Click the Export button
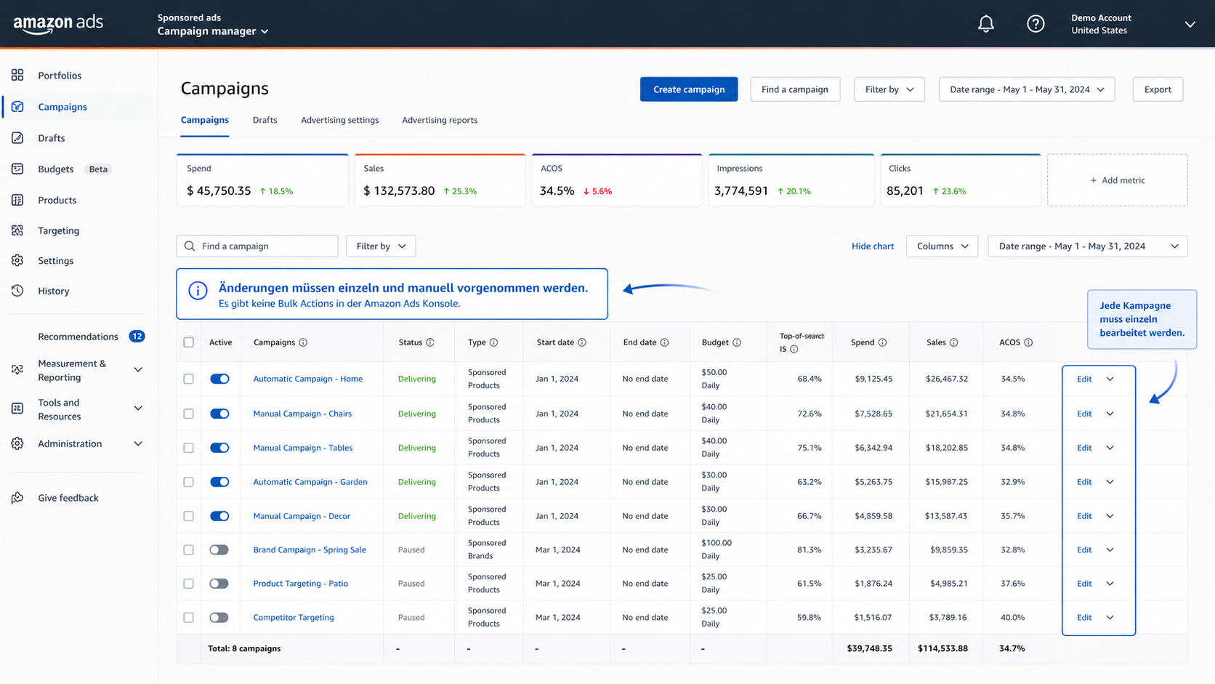The height and width of the screenshot is (684, 1215). point(1158,89)
